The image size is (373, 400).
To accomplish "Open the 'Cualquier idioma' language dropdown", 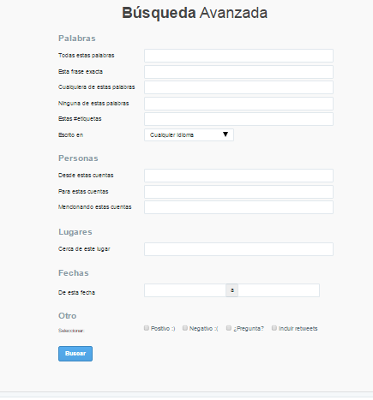I will (189, 135).
